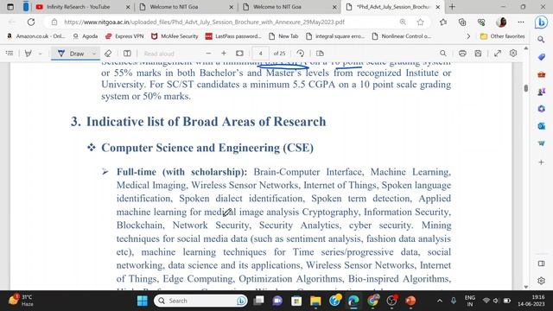Open the PDF table of contents icon
The width and height of the screenshot is (553, 311).
click(10, 54)
